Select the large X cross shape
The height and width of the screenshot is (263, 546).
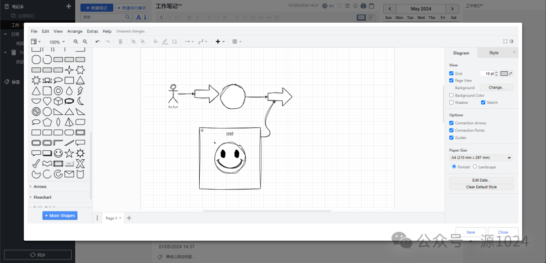pos(80,163)
